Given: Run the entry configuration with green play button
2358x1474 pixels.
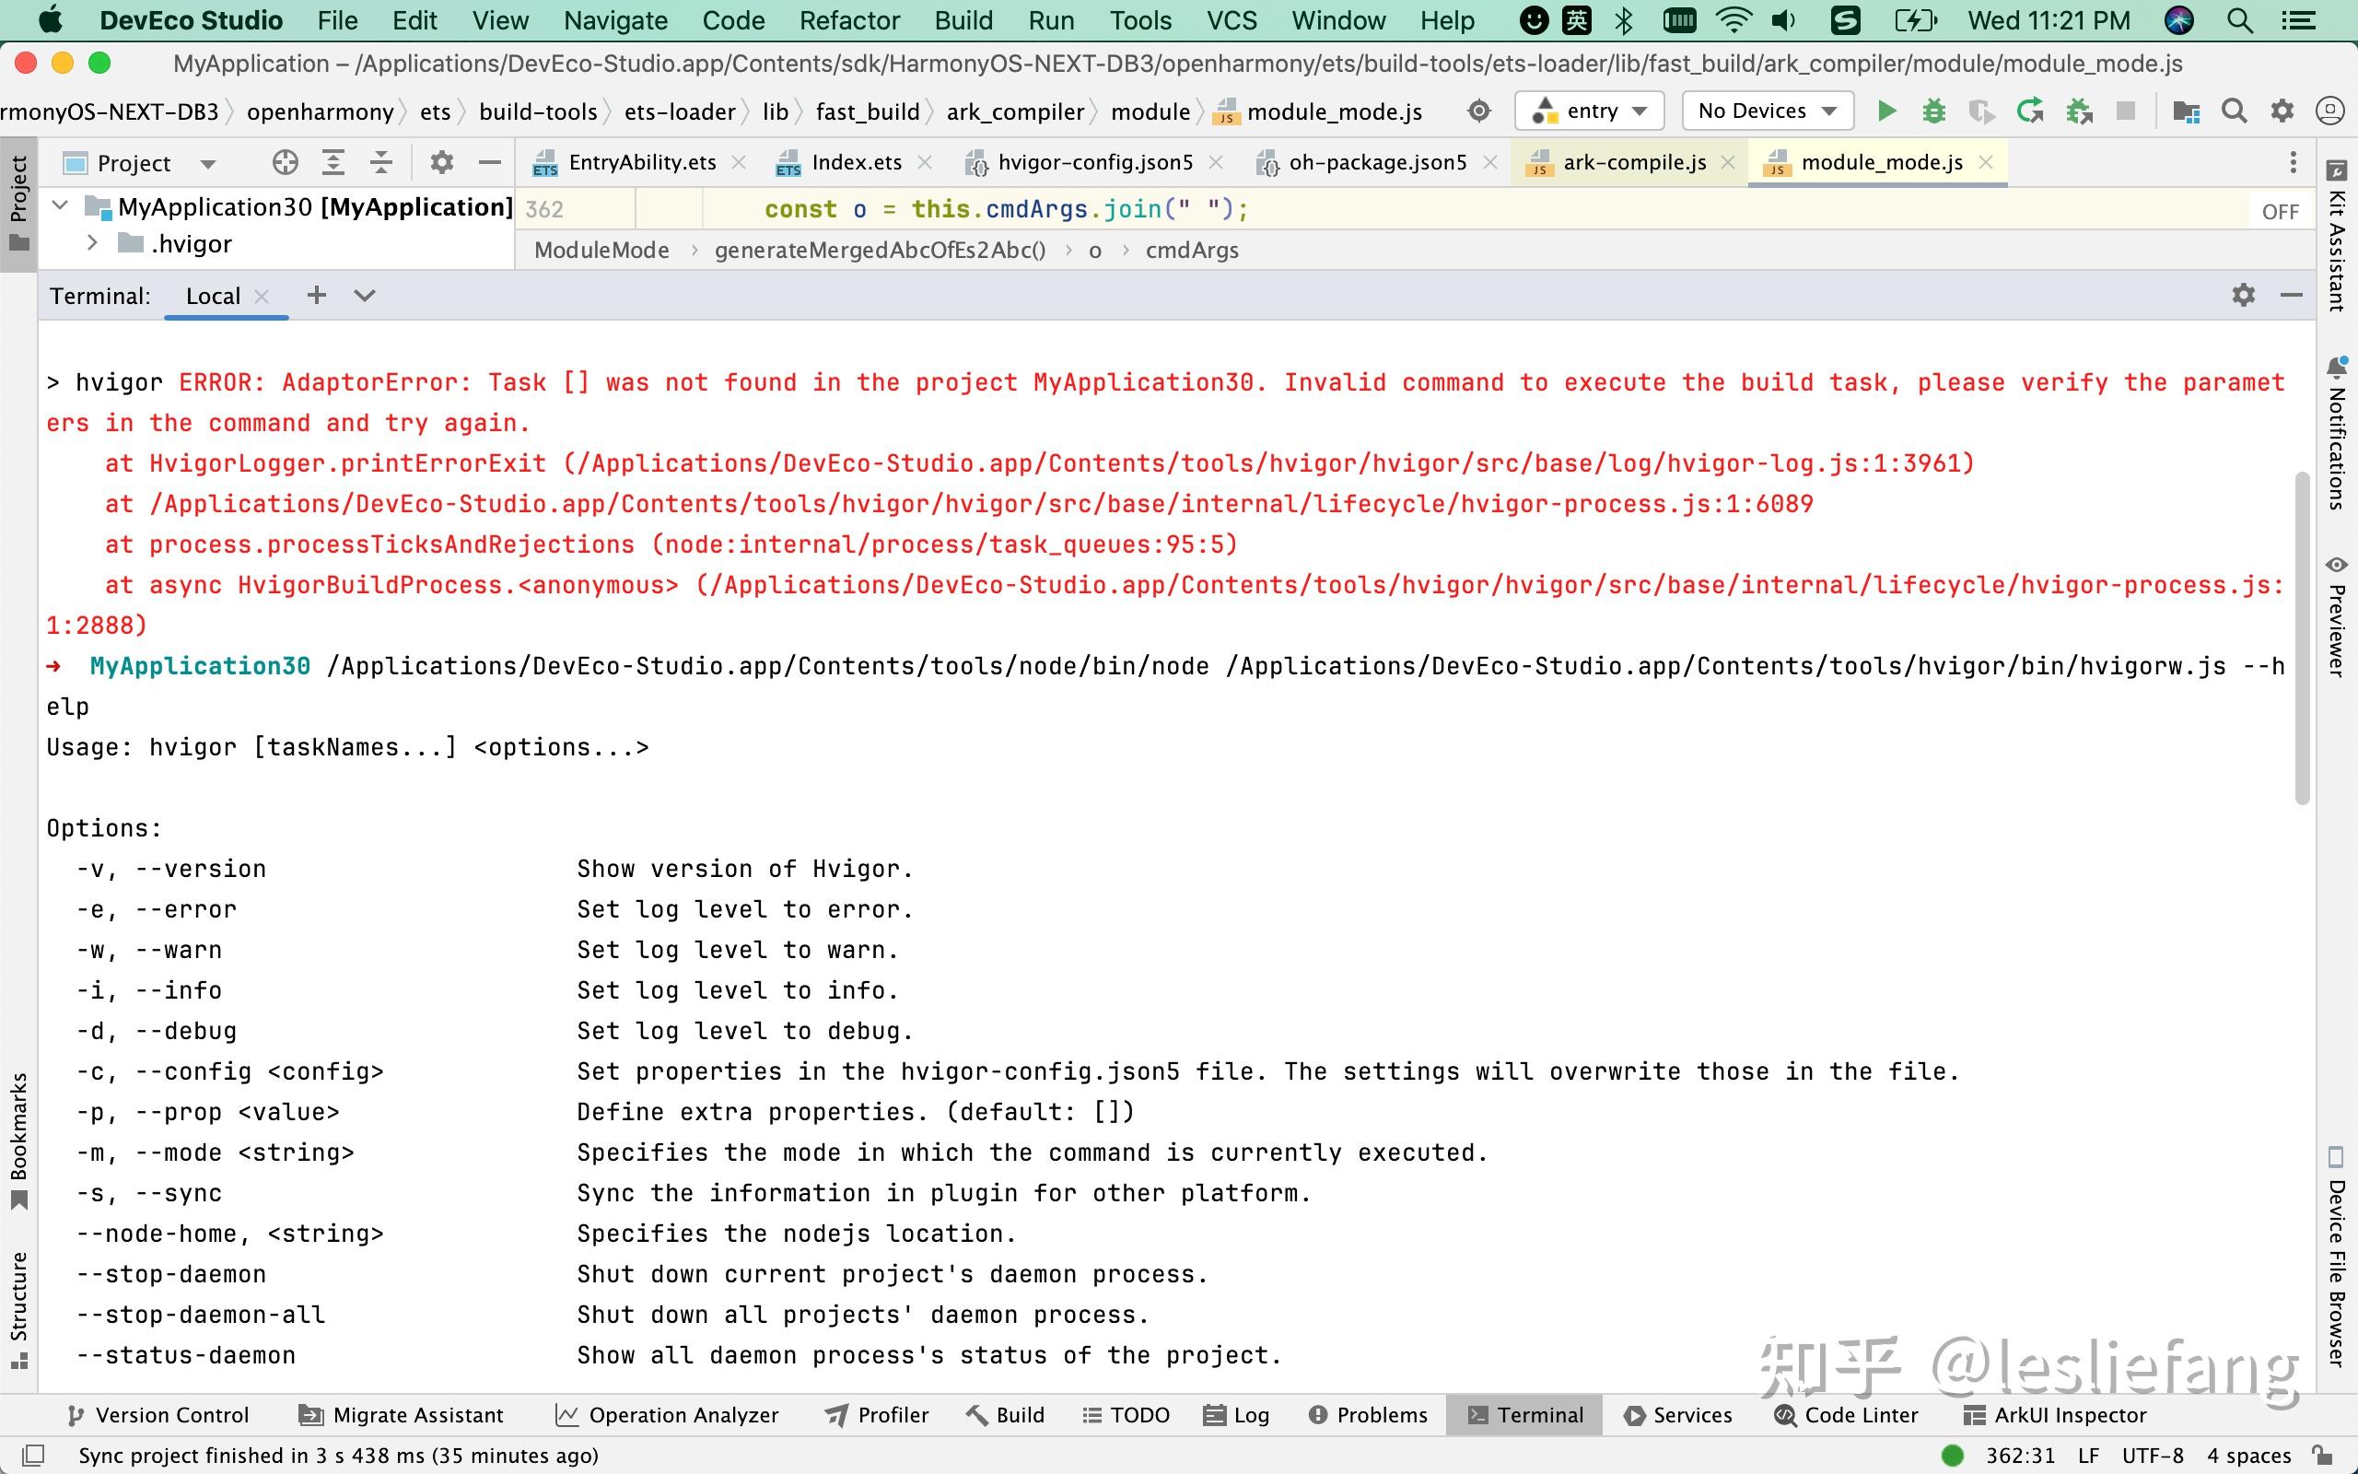Looking at the screenshot, I should (1886, 111).
